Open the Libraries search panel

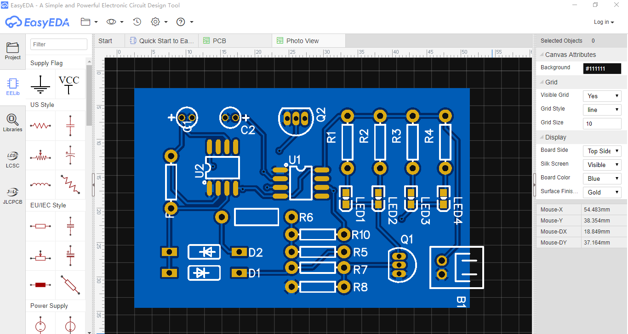[x=12, y=122]
